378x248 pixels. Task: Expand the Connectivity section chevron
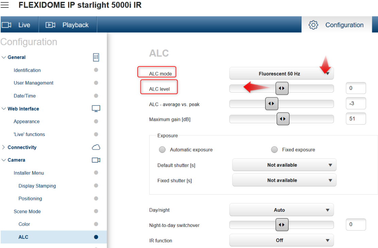[3, 147]
